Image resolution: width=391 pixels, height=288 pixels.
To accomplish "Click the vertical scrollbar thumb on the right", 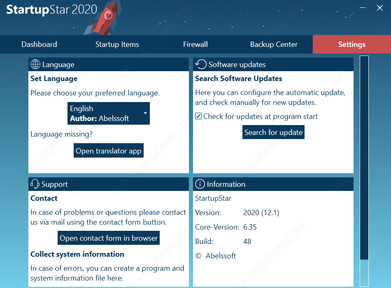I will pyautogui.click(x=364, y=158).
